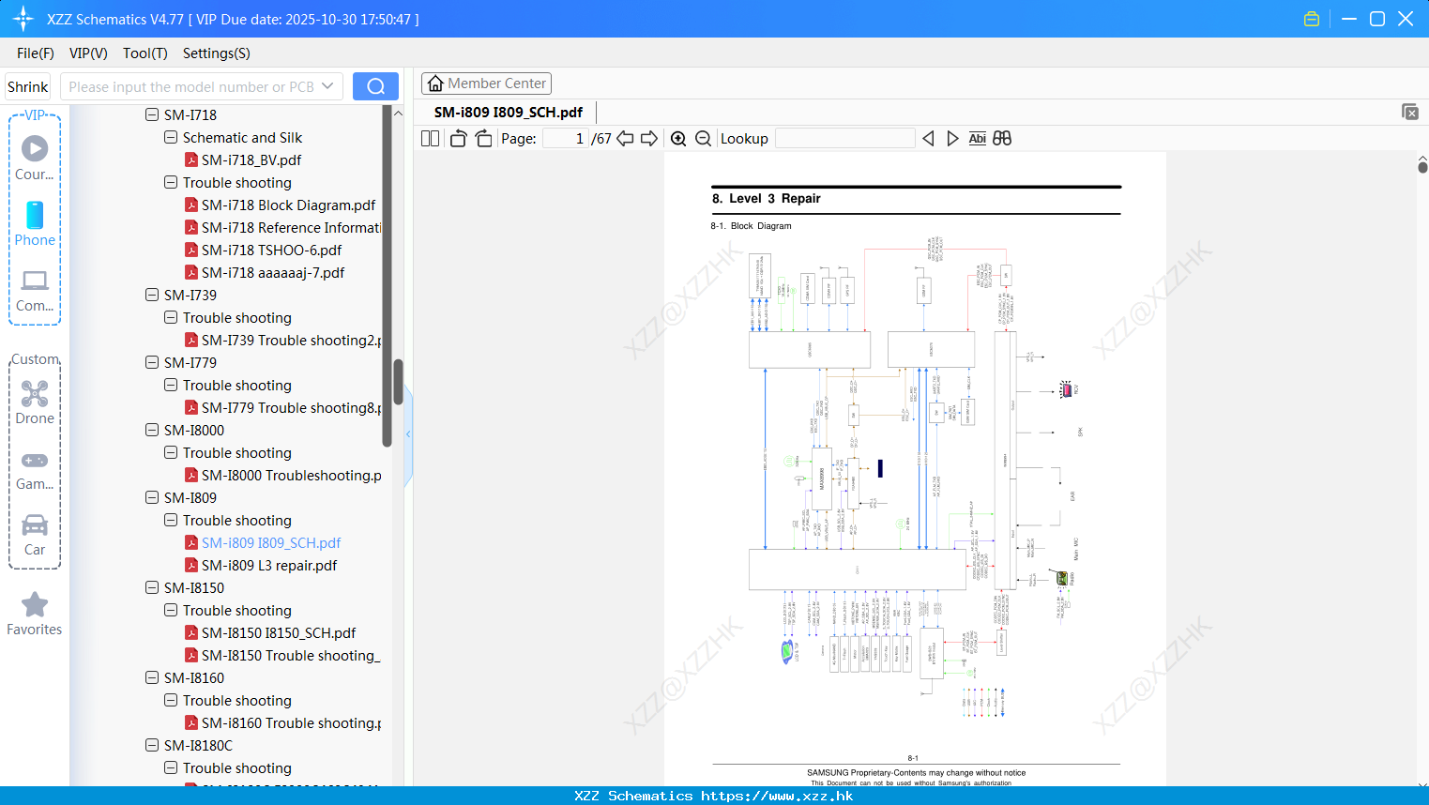
Task: Close the document tab panel icon
Action: point(1410,112)
